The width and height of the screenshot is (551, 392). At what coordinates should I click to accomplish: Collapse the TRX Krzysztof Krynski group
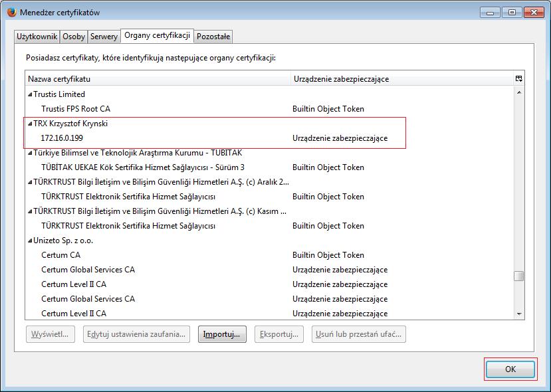(30, 124)
